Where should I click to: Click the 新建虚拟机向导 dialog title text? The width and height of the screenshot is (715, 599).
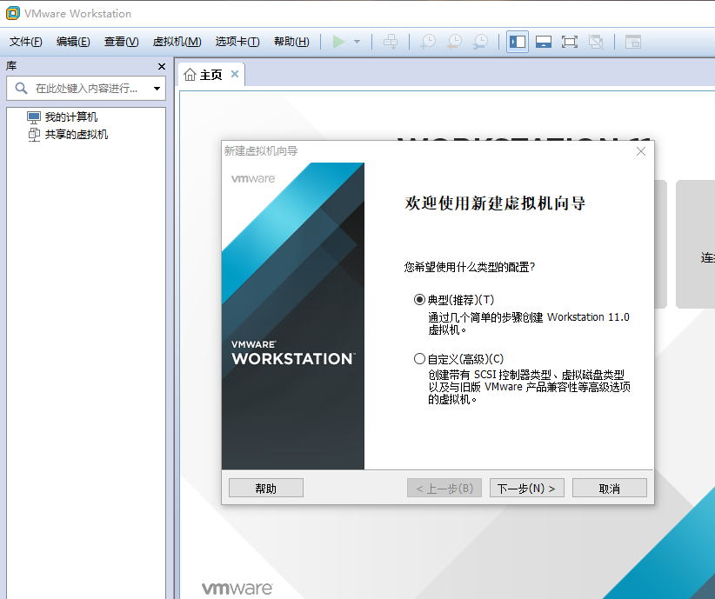click(x=261, y=151)
